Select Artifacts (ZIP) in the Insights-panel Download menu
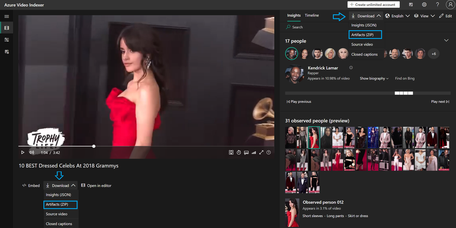The width and height of the screenshot is (456, 228). (x=365, y=35)
